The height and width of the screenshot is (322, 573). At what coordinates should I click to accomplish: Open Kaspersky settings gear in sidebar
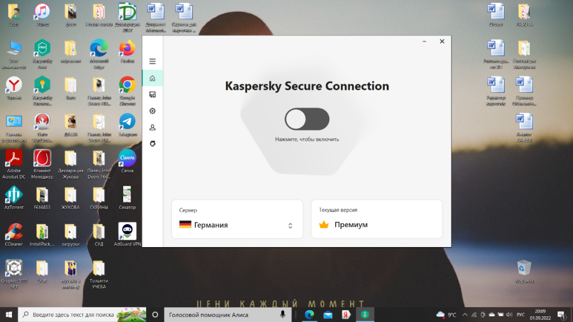pos(152,111)
